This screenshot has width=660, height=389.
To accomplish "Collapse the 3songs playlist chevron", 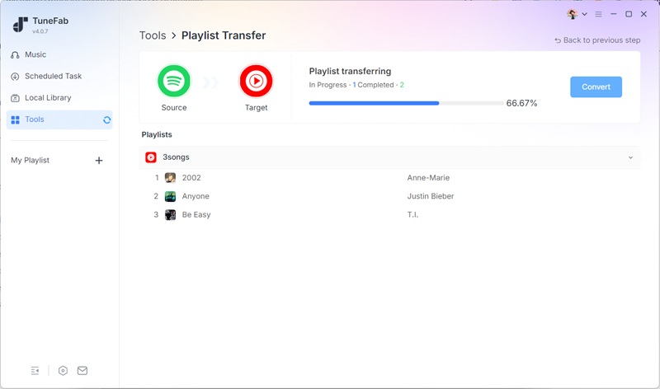I will pyautogui.click(x=630, y=157).
